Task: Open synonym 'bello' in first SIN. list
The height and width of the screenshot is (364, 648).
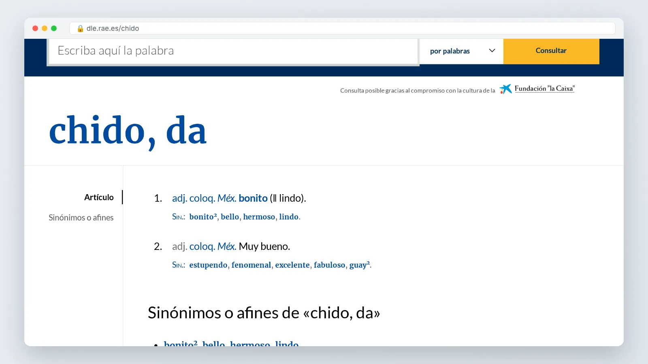Action: pos(230,217)
